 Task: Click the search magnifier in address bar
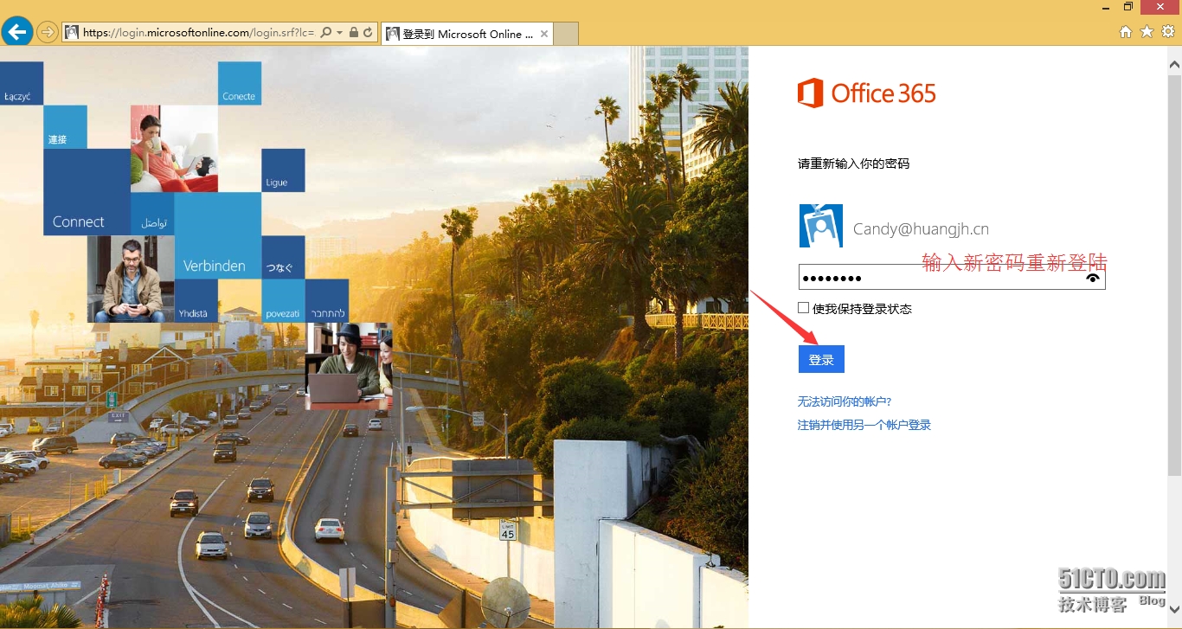pos(326,33)
